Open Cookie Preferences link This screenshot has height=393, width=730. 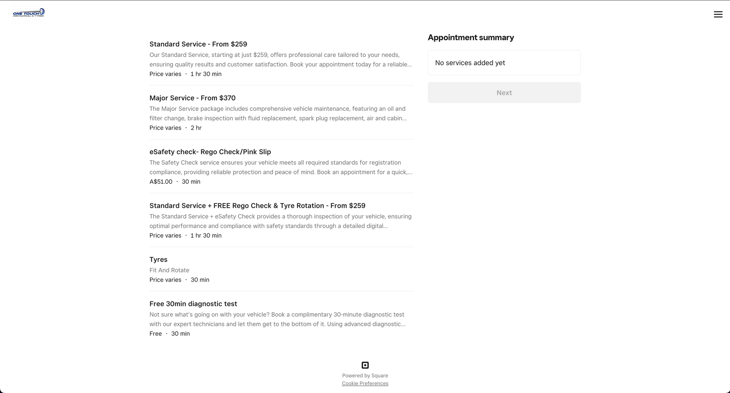pyautogui.click(x=365, y=384)
